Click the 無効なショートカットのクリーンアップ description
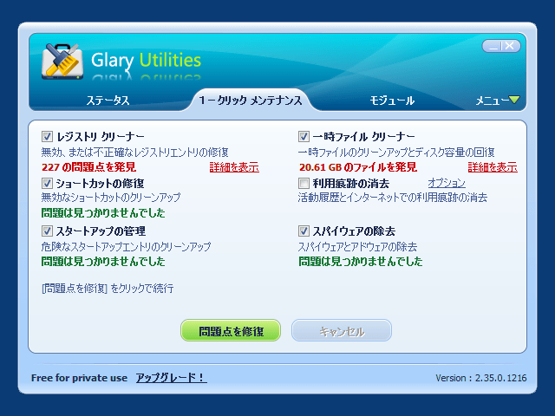Screen dimensions: 555x416 (x=111, y=197)
